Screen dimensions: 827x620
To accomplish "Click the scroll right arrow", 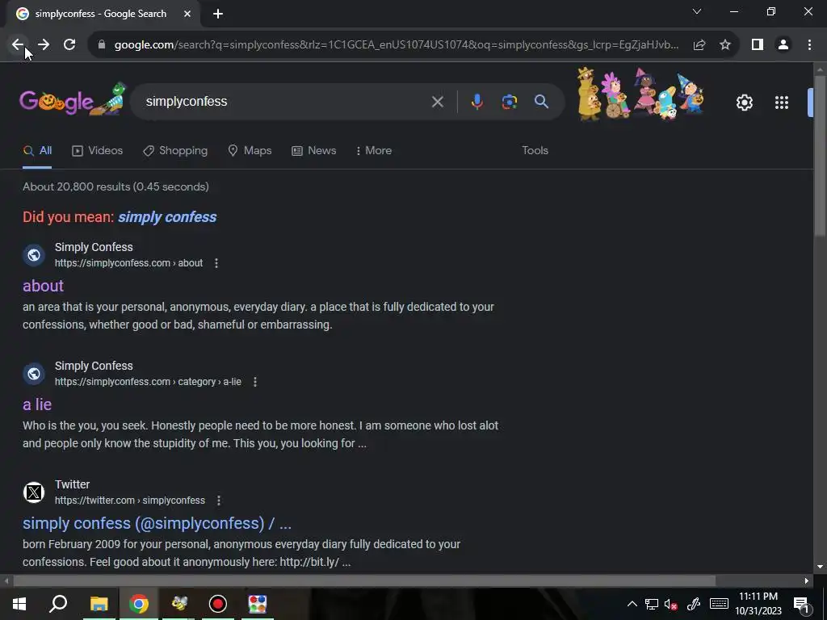I will coord(807,581).
